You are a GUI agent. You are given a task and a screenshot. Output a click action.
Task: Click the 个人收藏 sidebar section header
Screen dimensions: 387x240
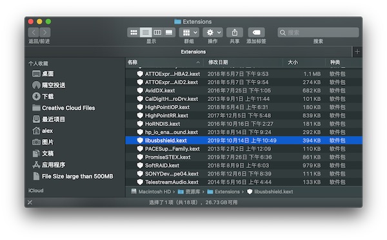tap(38, 64)
